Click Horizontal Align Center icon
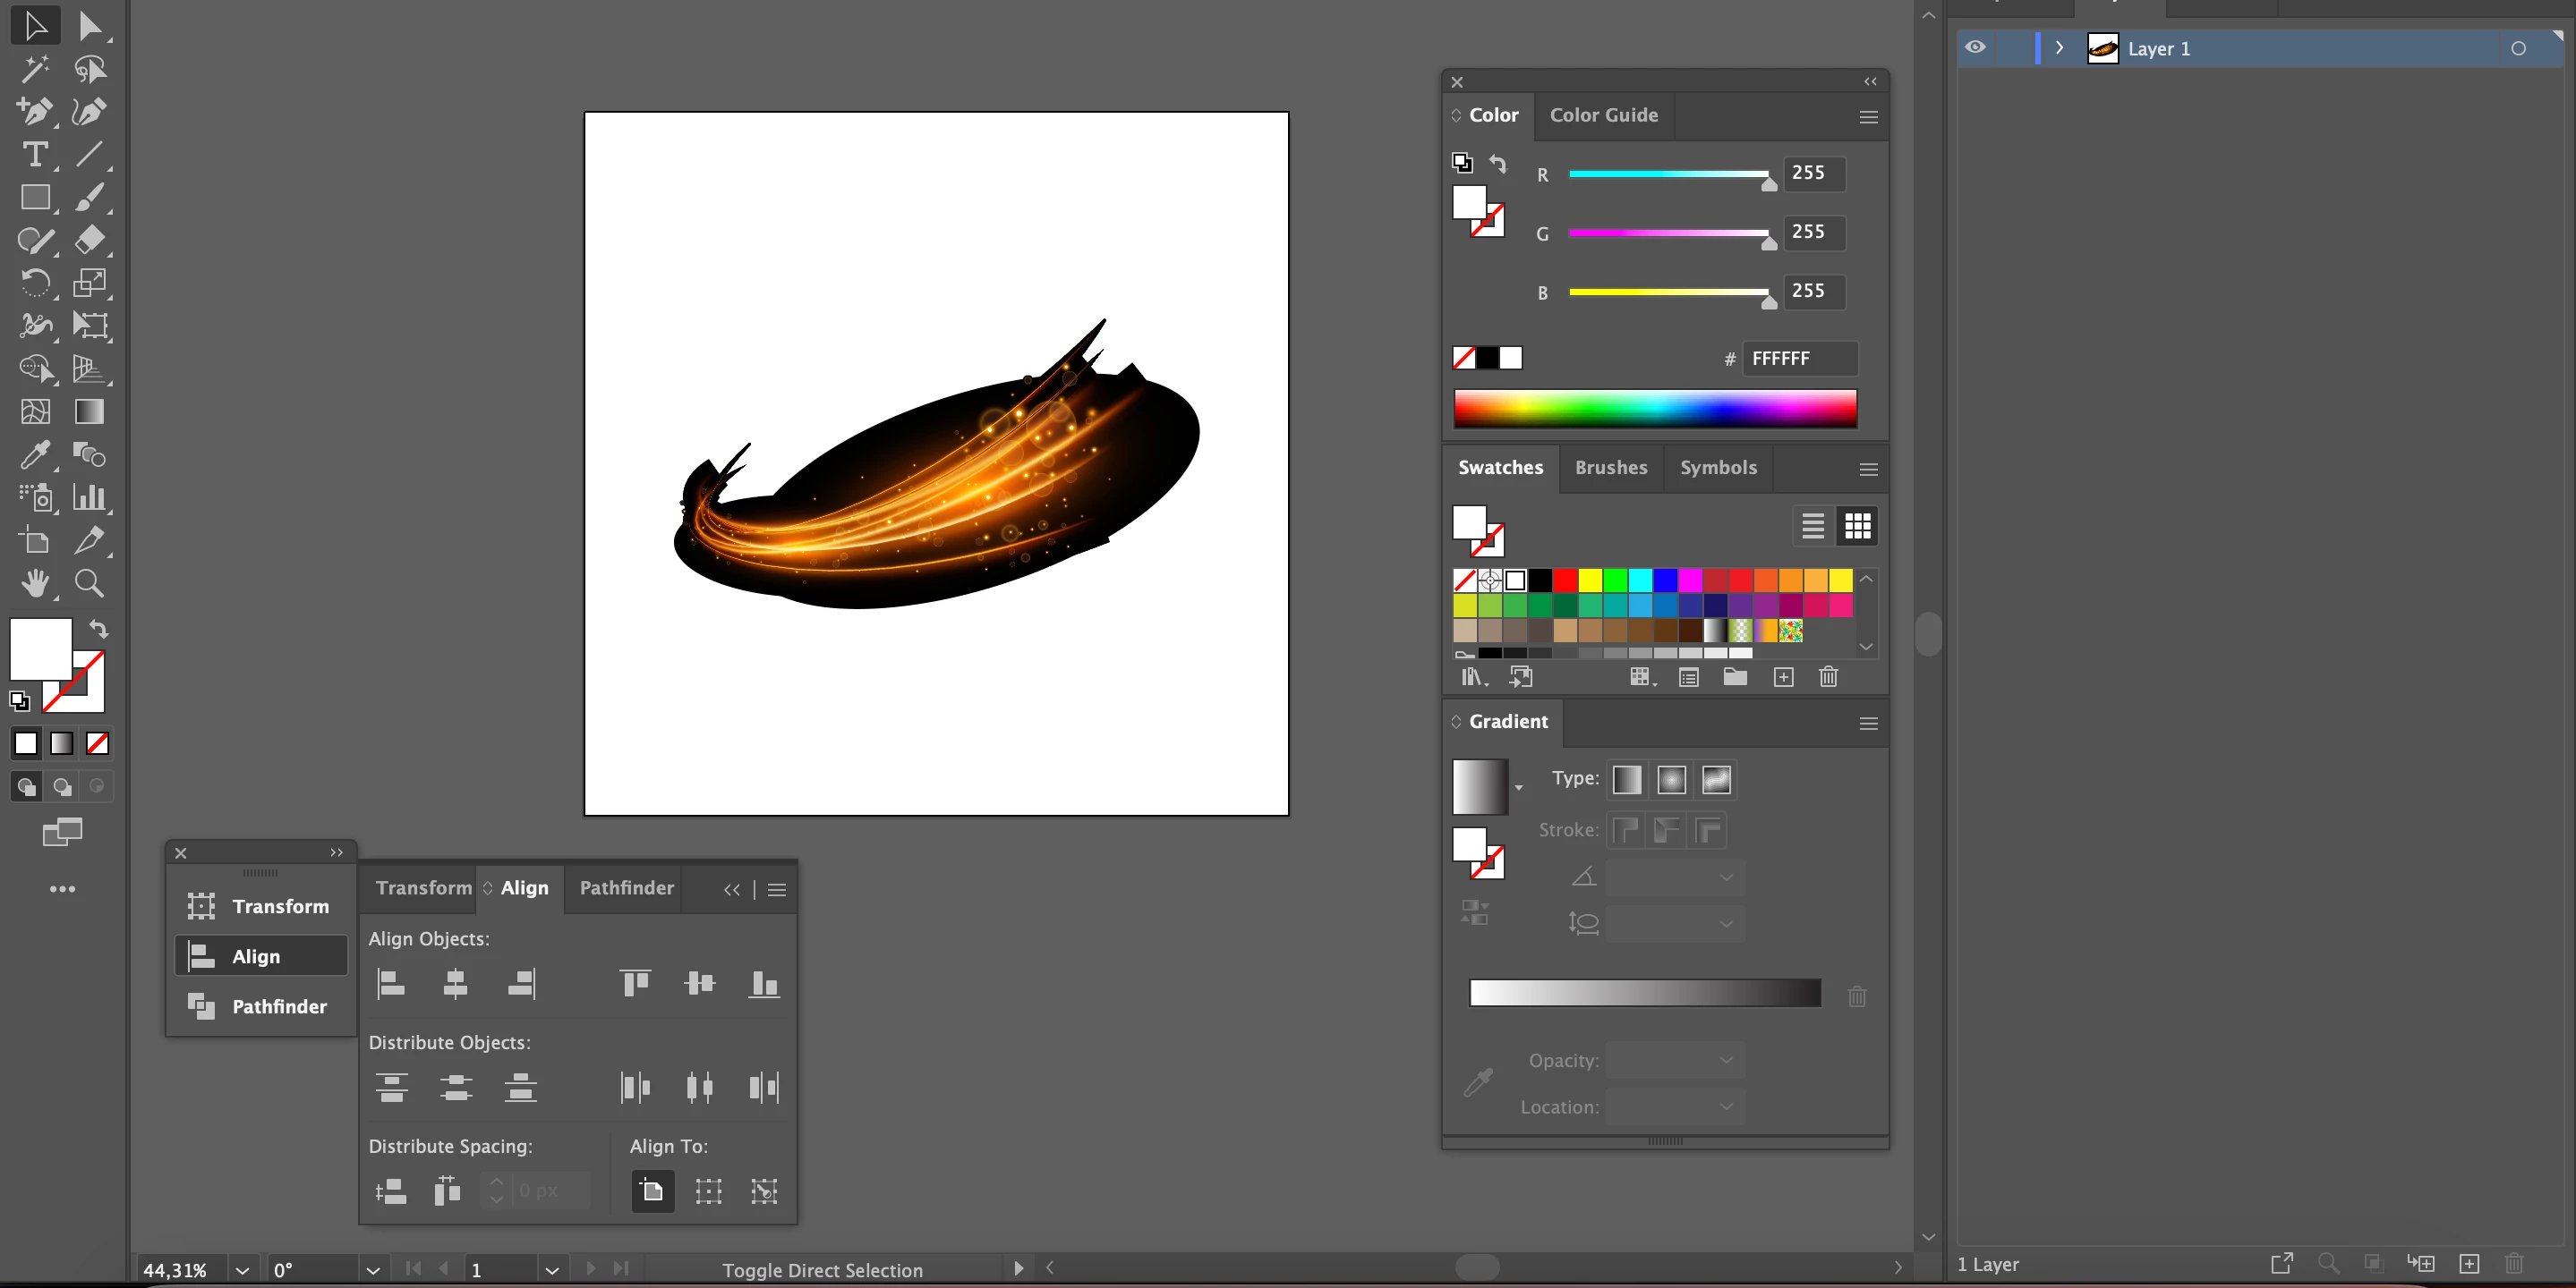 point(455,984)
